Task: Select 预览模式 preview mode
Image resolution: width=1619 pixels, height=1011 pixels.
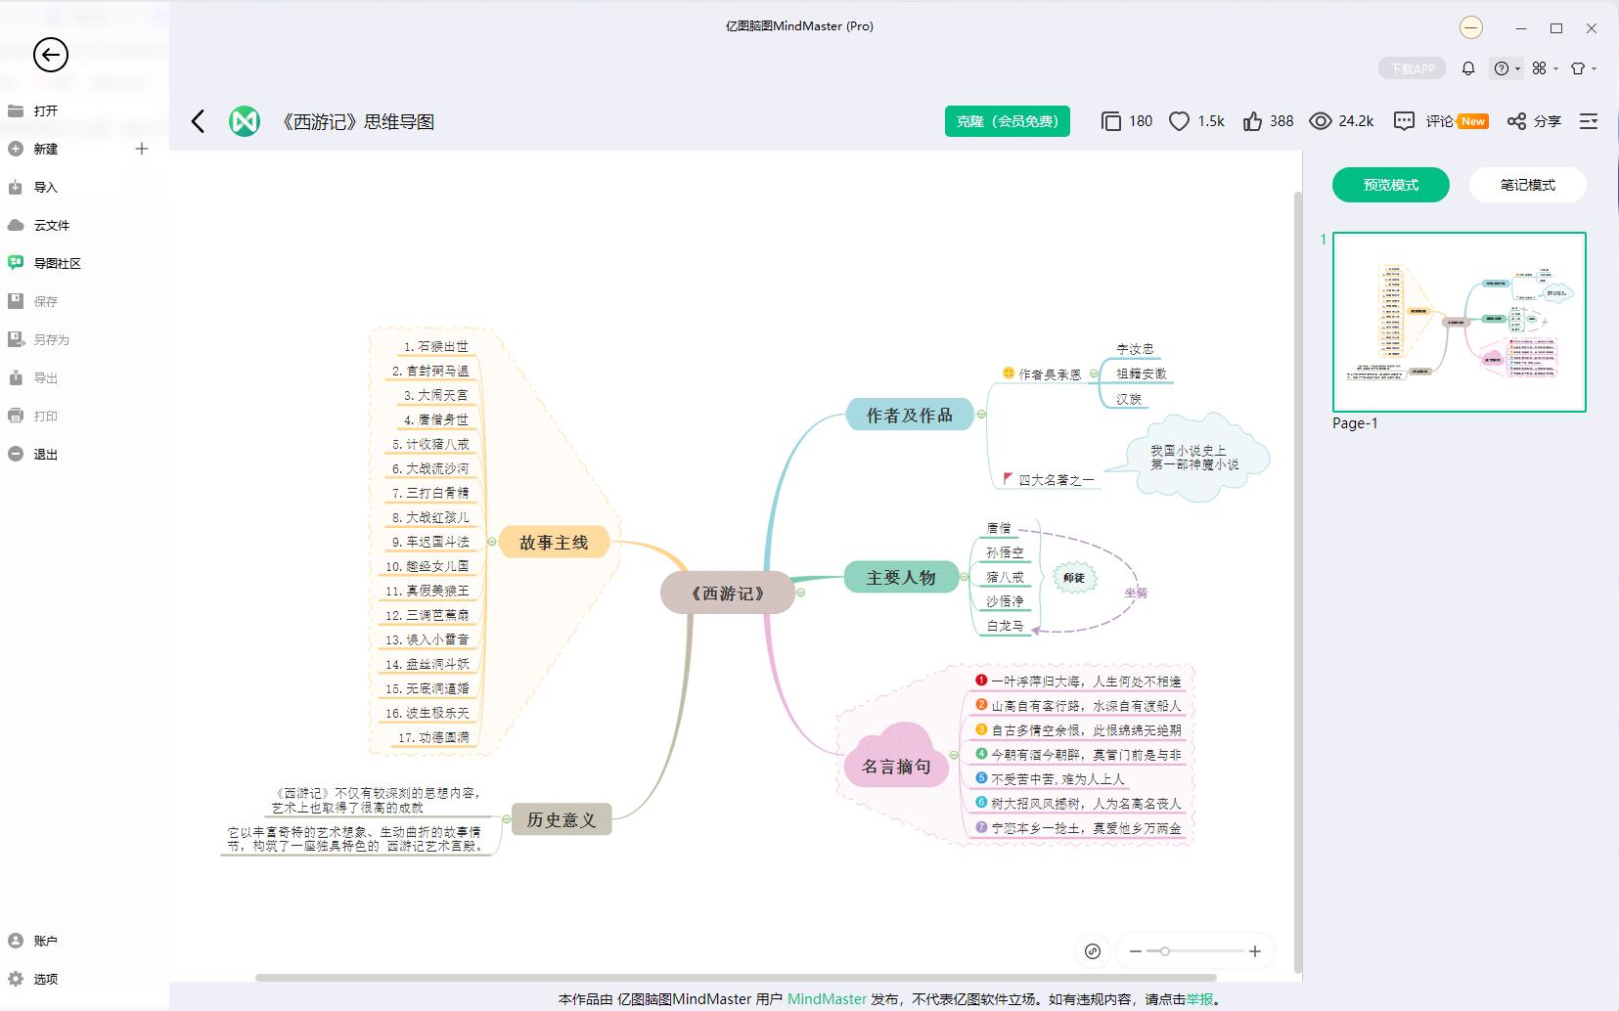Action: 1390,185
